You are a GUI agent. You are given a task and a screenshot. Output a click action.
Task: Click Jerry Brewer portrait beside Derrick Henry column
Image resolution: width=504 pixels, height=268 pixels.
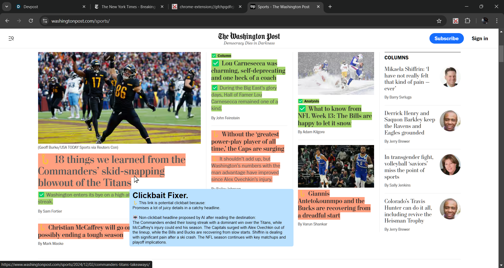(450, 121)
